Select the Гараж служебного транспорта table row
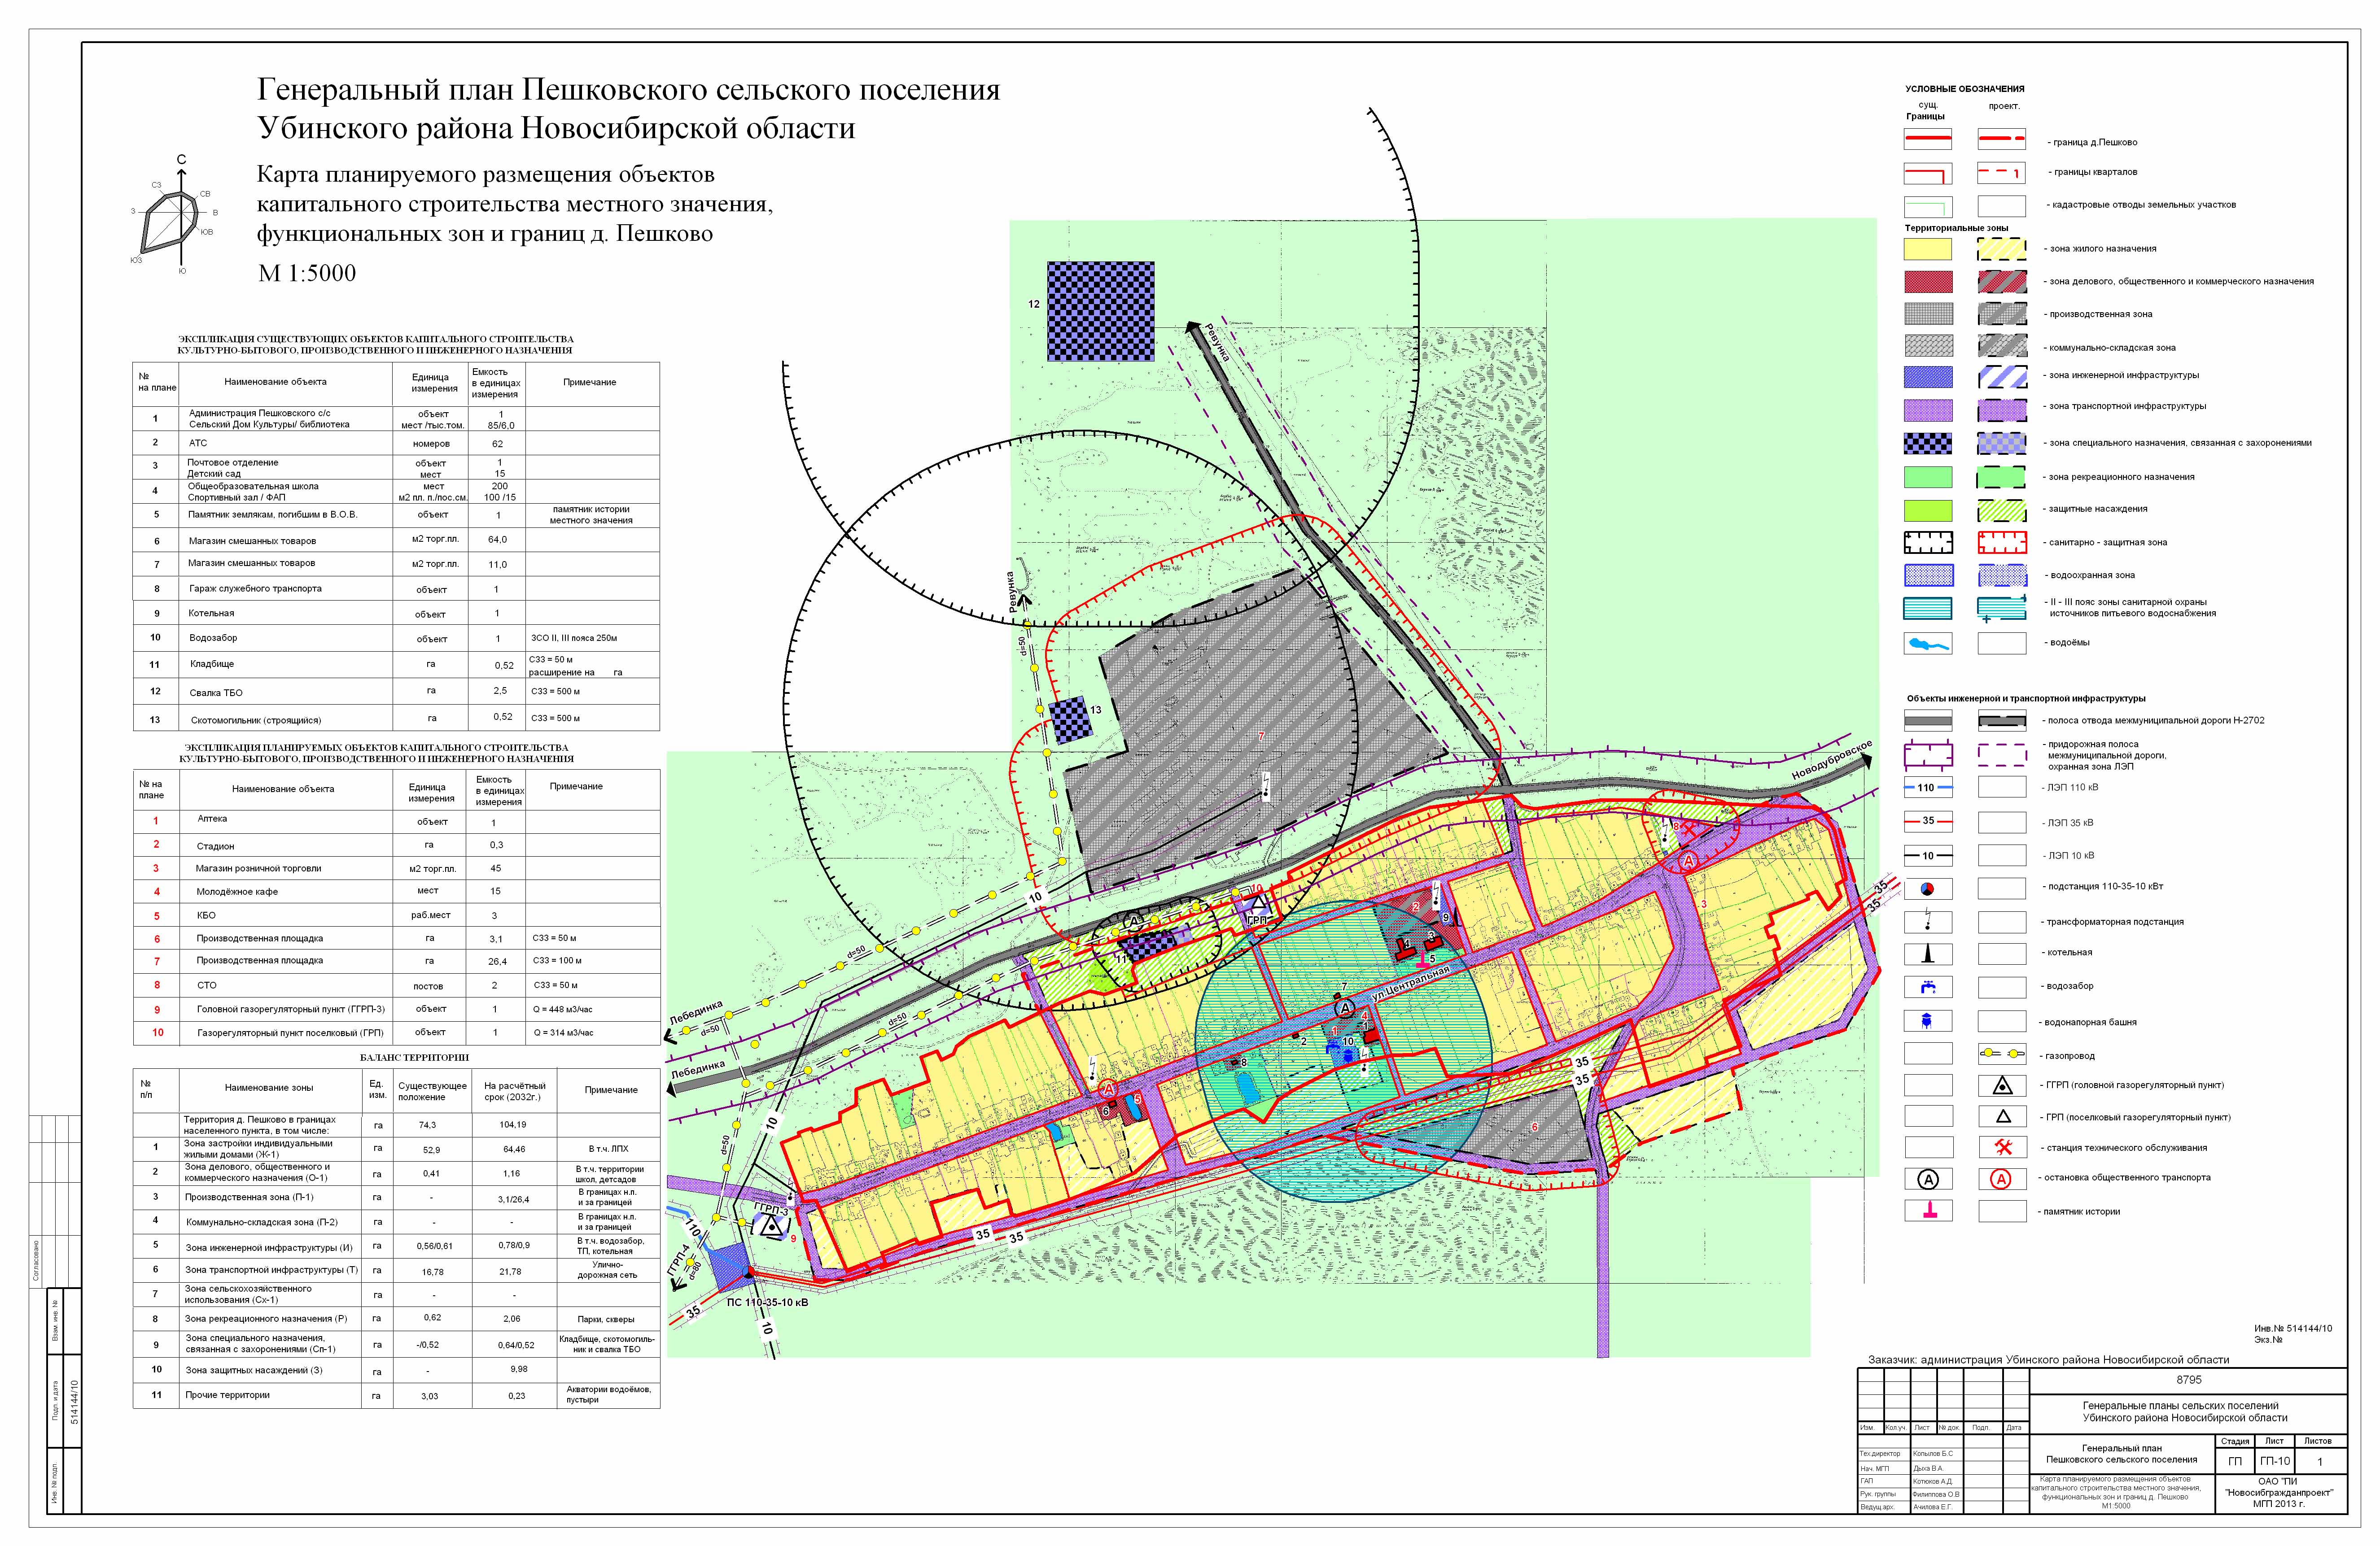This screenshot has width=2380, height=1546. pos(396,588)
